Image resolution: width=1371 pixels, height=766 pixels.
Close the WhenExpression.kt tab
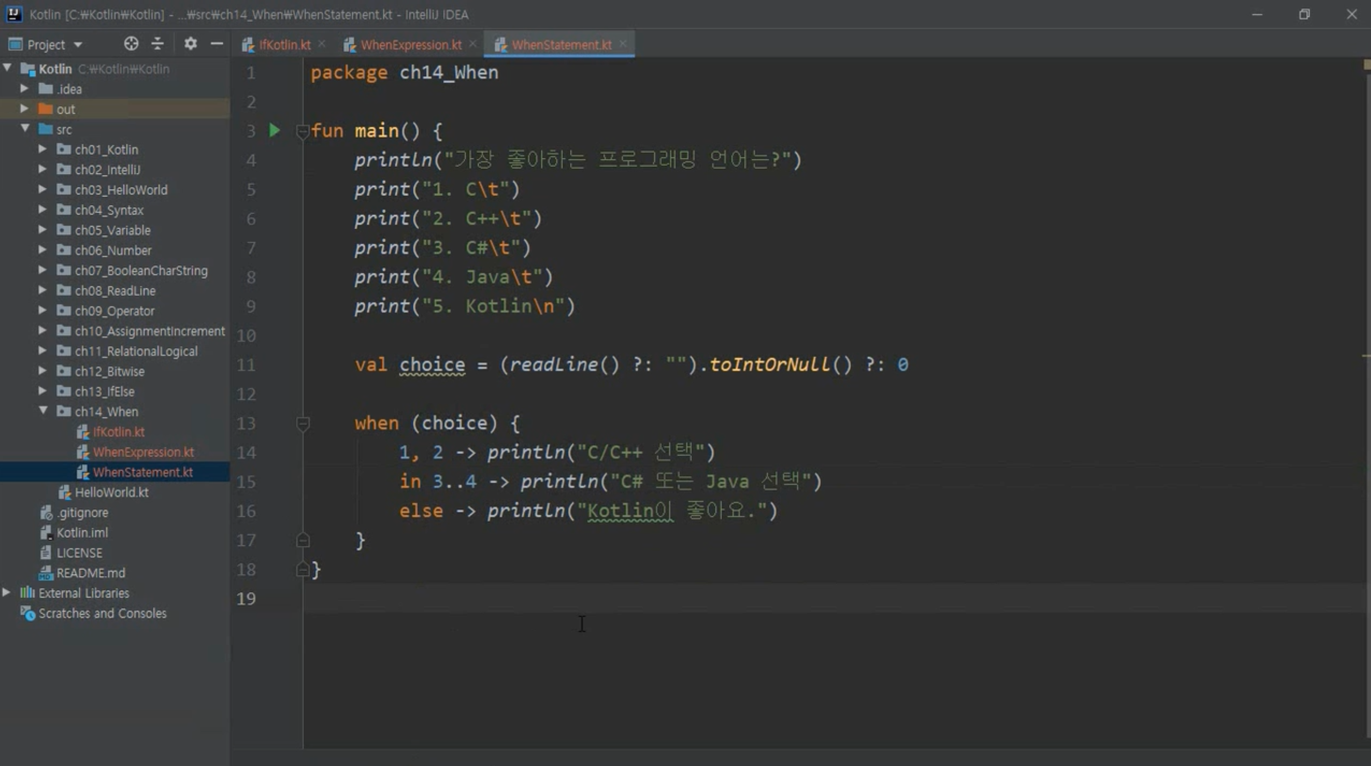pyautogui.click(x=473, y=44)
